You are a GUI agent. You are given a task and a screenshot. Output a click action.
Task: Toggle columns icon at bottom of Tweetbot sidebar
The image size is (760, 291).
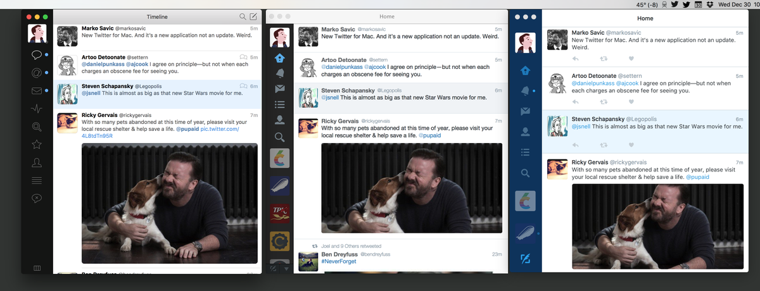37,268
